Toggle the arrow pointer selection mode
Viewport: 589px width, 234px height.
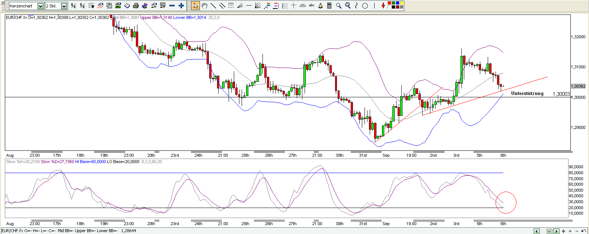[195, 6]
